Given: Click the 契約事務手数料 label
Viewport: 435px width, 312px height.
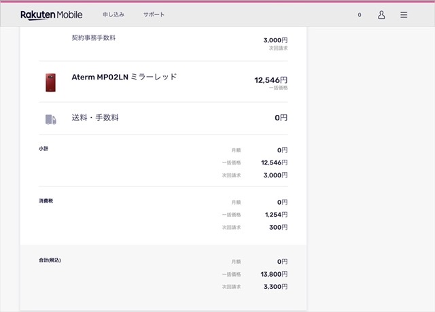Looking at the screenshot, I should [94, 37].
